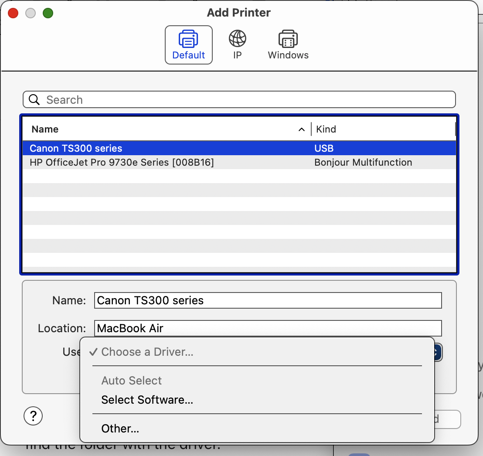Choose 'Select Software...' from the menu
The height and width of the screenshot is (456, 483).
[257, 400]
